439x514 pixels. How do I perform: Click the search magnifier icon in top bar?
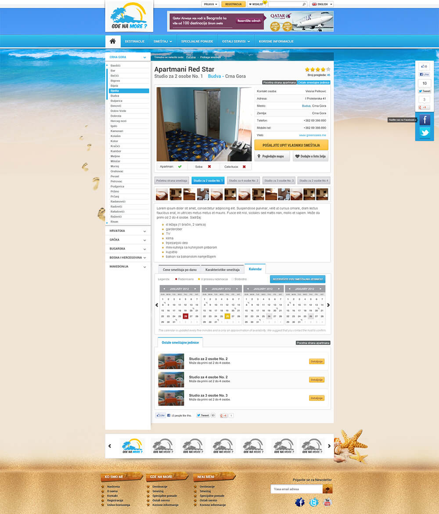click(x=304, y=4)
